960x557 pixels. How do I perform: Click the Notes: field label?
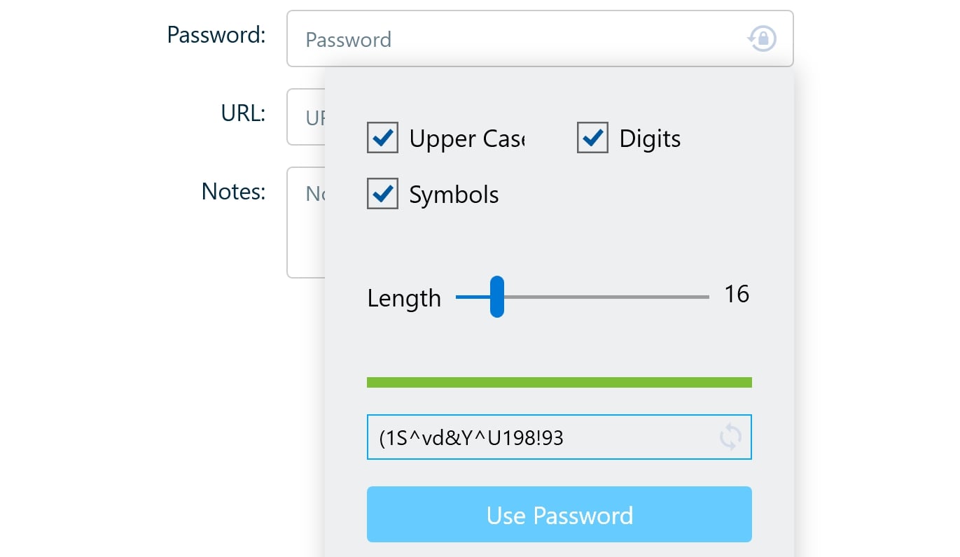(234, 191)
